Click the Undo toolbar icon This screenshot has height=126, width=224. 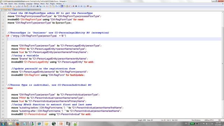[31, 6]
